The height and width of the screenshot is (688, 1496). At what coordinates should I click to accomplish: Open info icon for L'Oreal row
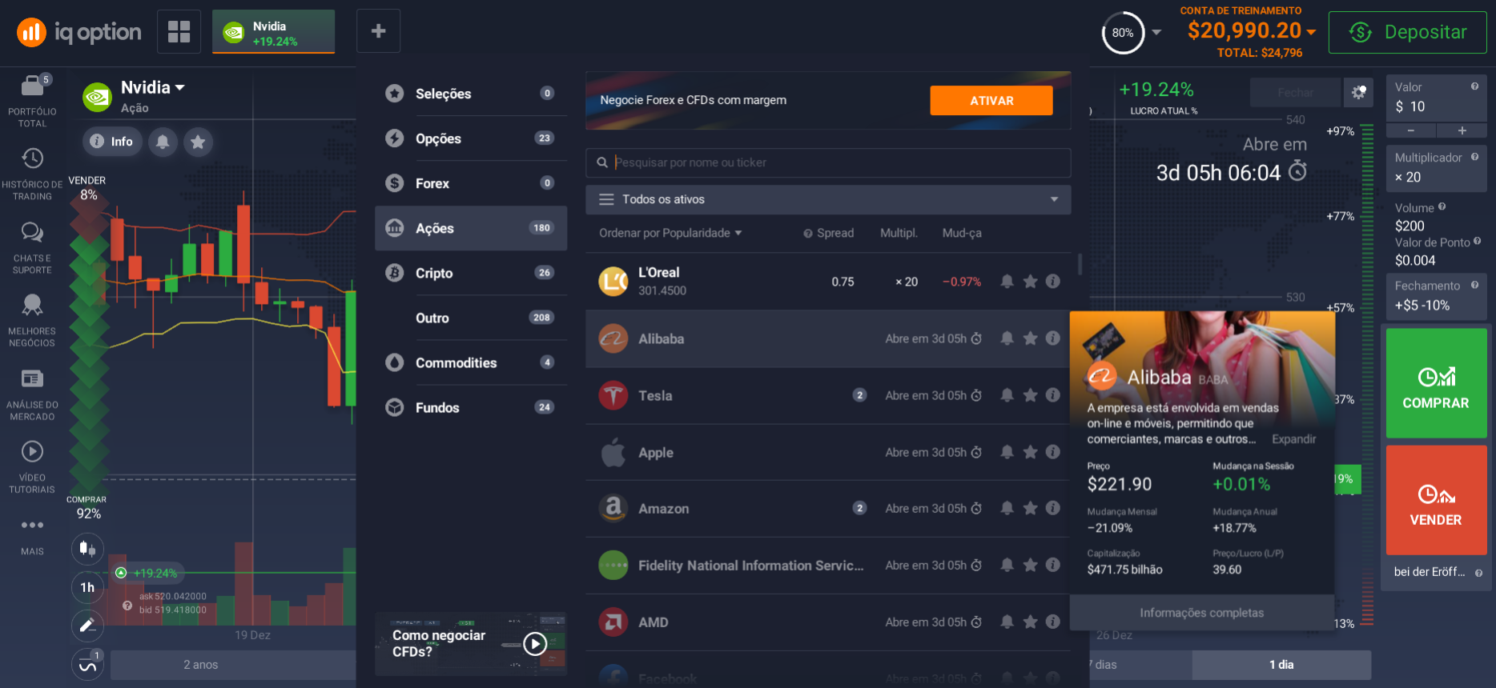coord(1053,282)
